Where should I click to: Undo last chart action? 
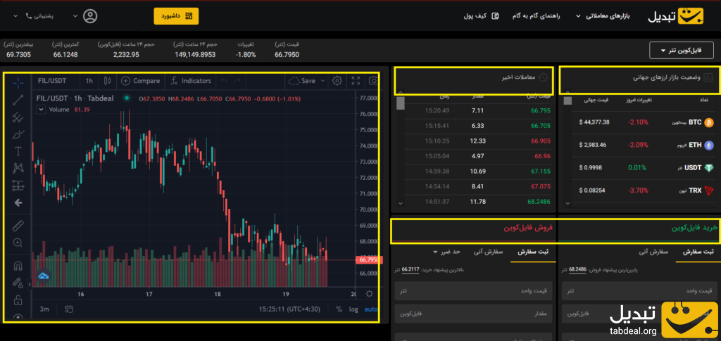(x=224, y=81)
